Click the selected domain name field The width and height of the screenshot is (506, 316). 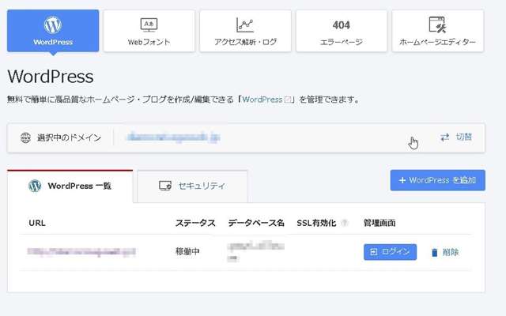(174, 137)
